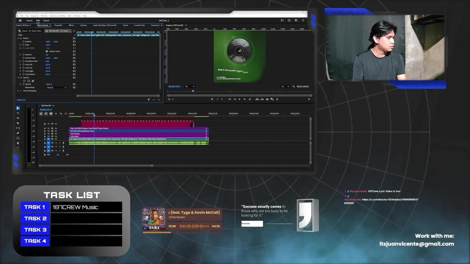Select Crew CD.png clip in timeline
Image resolution: width=470 pixels, height=264 pixels.
click(139, 133)
